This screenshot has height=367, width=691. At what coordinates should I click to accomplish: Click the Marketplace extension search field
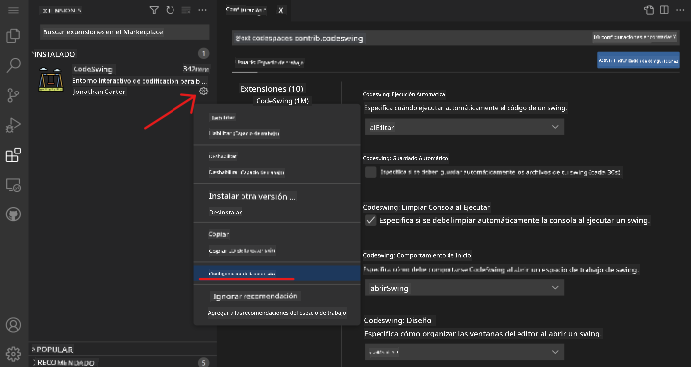click(x=125, y=32)
